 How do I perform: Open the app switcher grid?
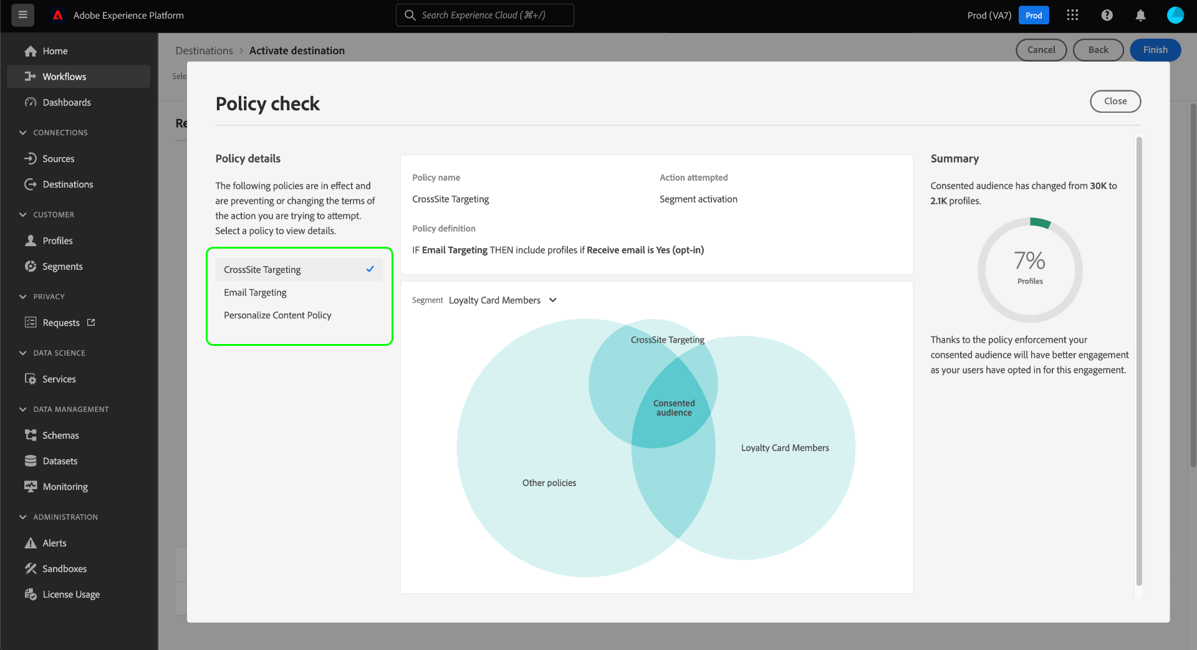click(1072, 15)
